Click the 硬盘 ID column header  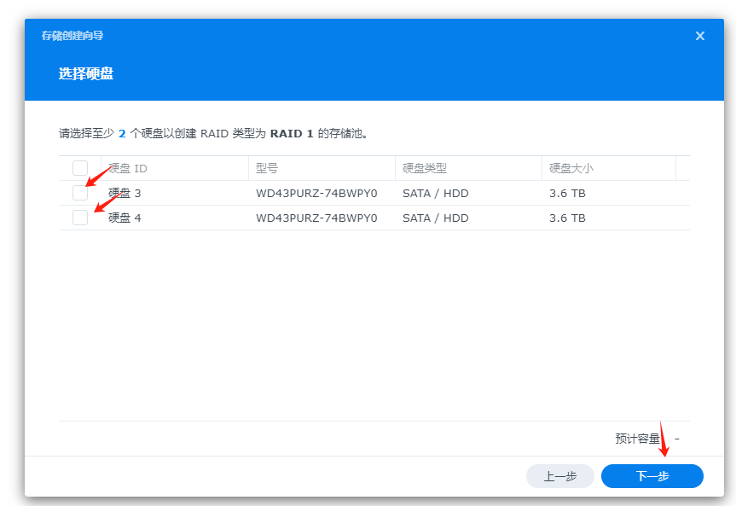point(175,168)
